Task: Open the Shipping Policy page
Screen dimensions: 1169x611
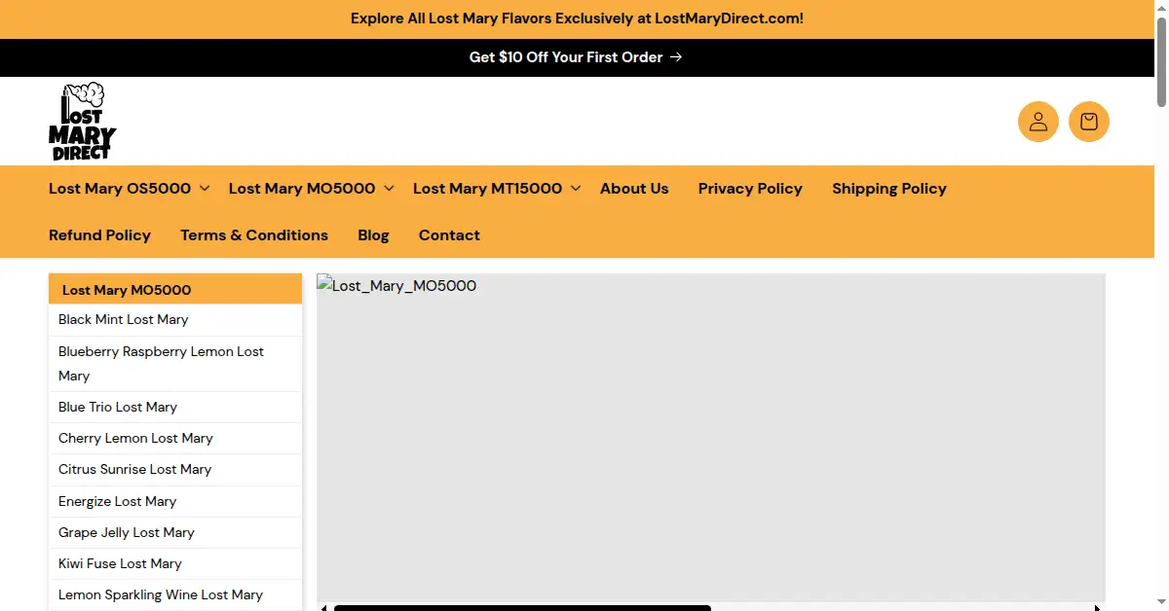Action: 889,189
